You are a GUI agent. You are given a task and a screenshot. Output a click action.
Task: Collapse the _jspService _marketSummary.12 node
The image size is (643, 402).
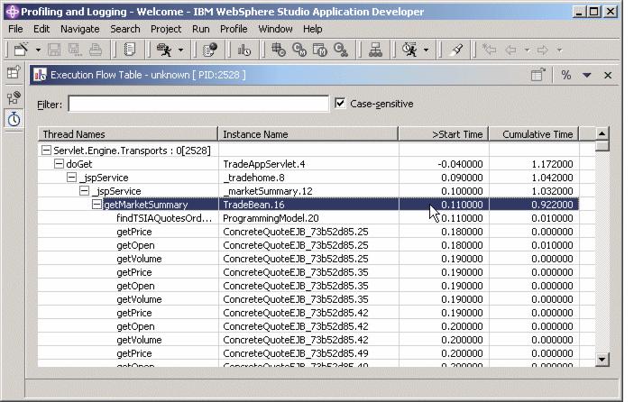(85, 191)
